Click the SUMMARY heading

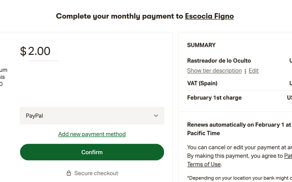[201, 45]
